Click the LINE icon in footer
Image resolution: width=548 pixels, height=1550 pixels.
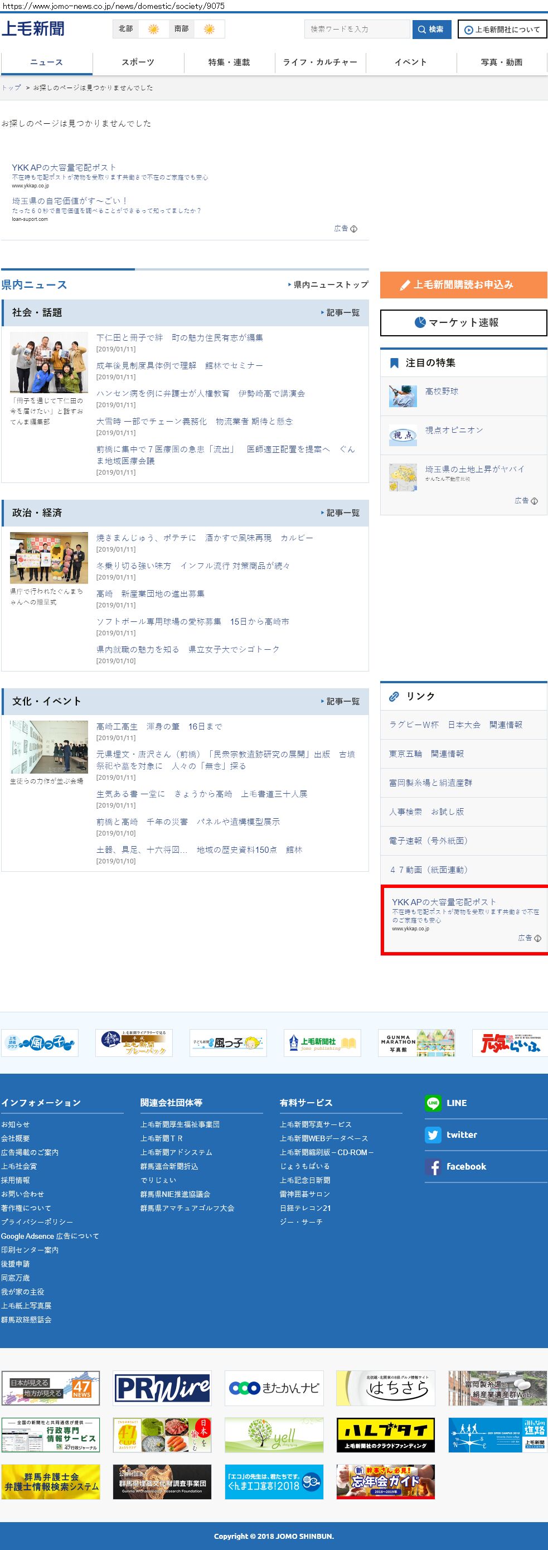[x=433, y=1103]
